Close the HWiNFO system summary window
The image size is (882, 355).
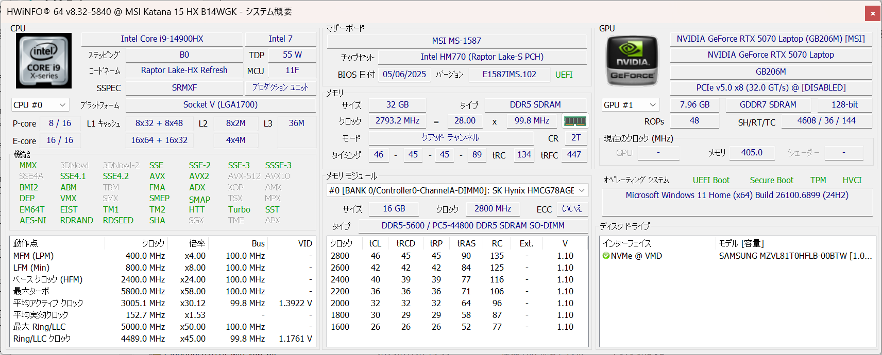point(872,13)
